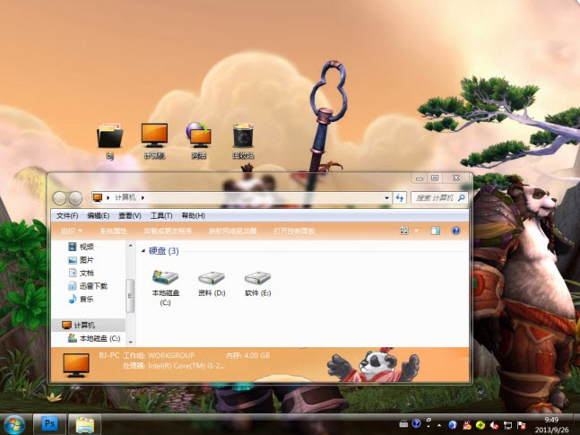
Task: Click 卸载或更改程序 toolbar button
Action: pos(168,231)
